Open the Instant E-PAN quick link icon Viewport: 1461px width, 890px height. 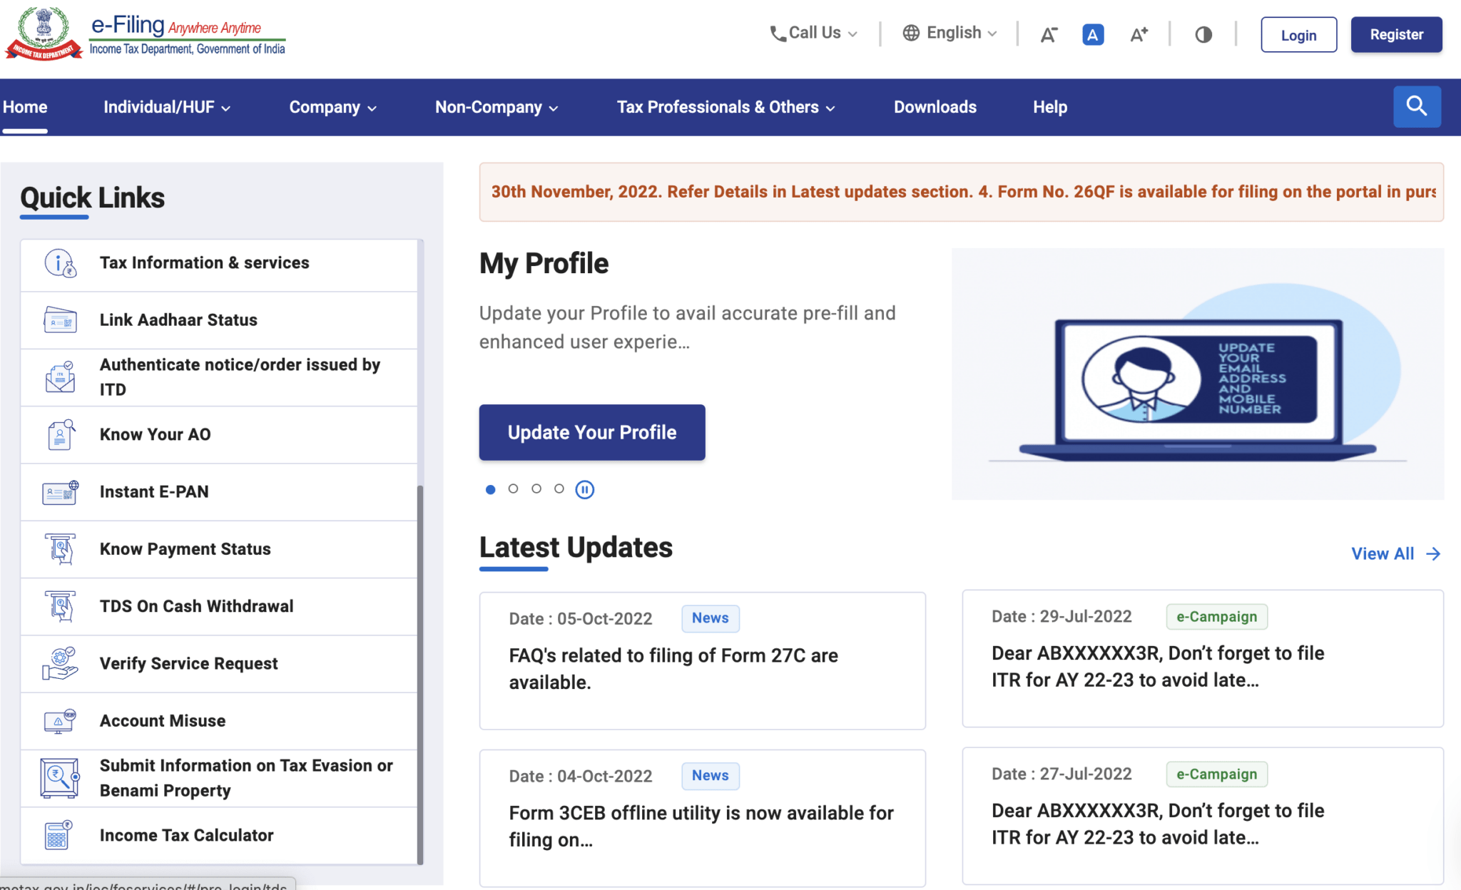click(59, 491)
